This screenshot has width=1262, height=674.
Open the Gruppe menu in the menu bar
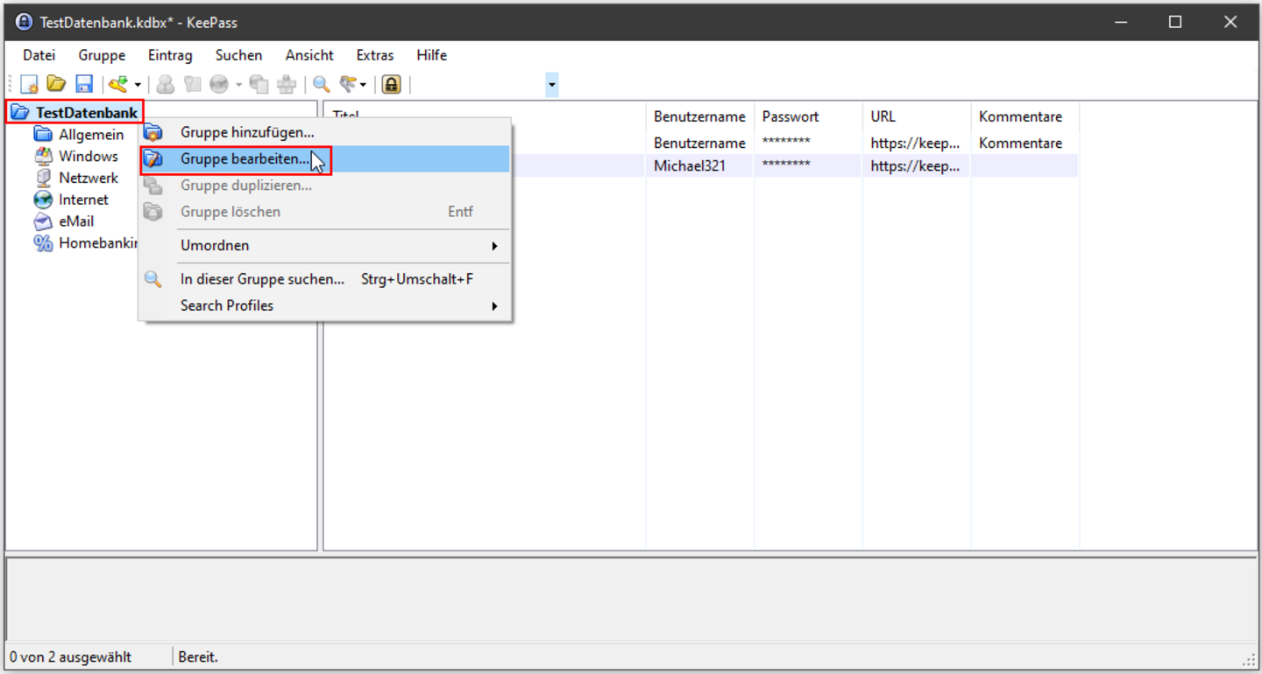(102, 55)
